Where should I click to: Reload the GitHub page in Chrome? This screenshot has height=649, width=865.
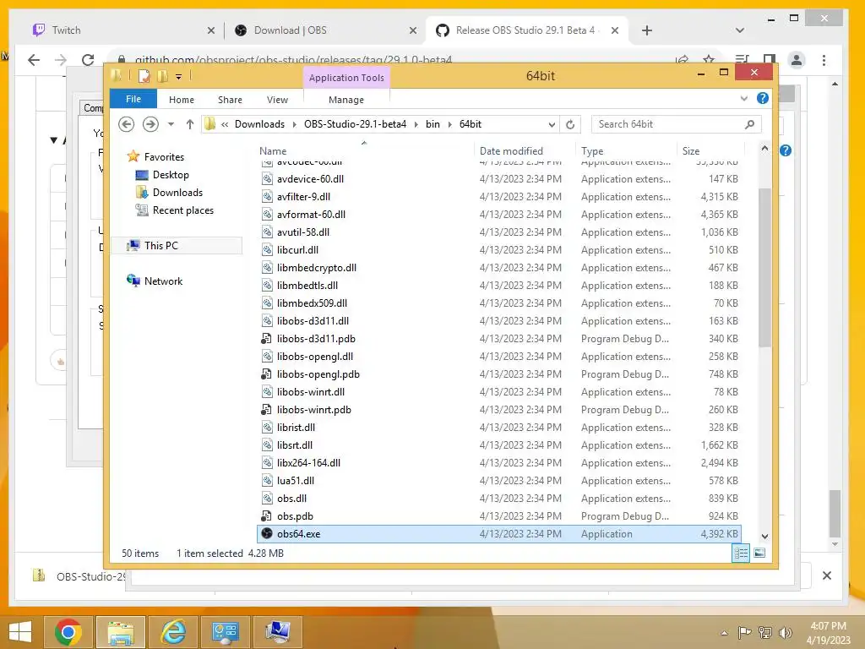(88, 60)
